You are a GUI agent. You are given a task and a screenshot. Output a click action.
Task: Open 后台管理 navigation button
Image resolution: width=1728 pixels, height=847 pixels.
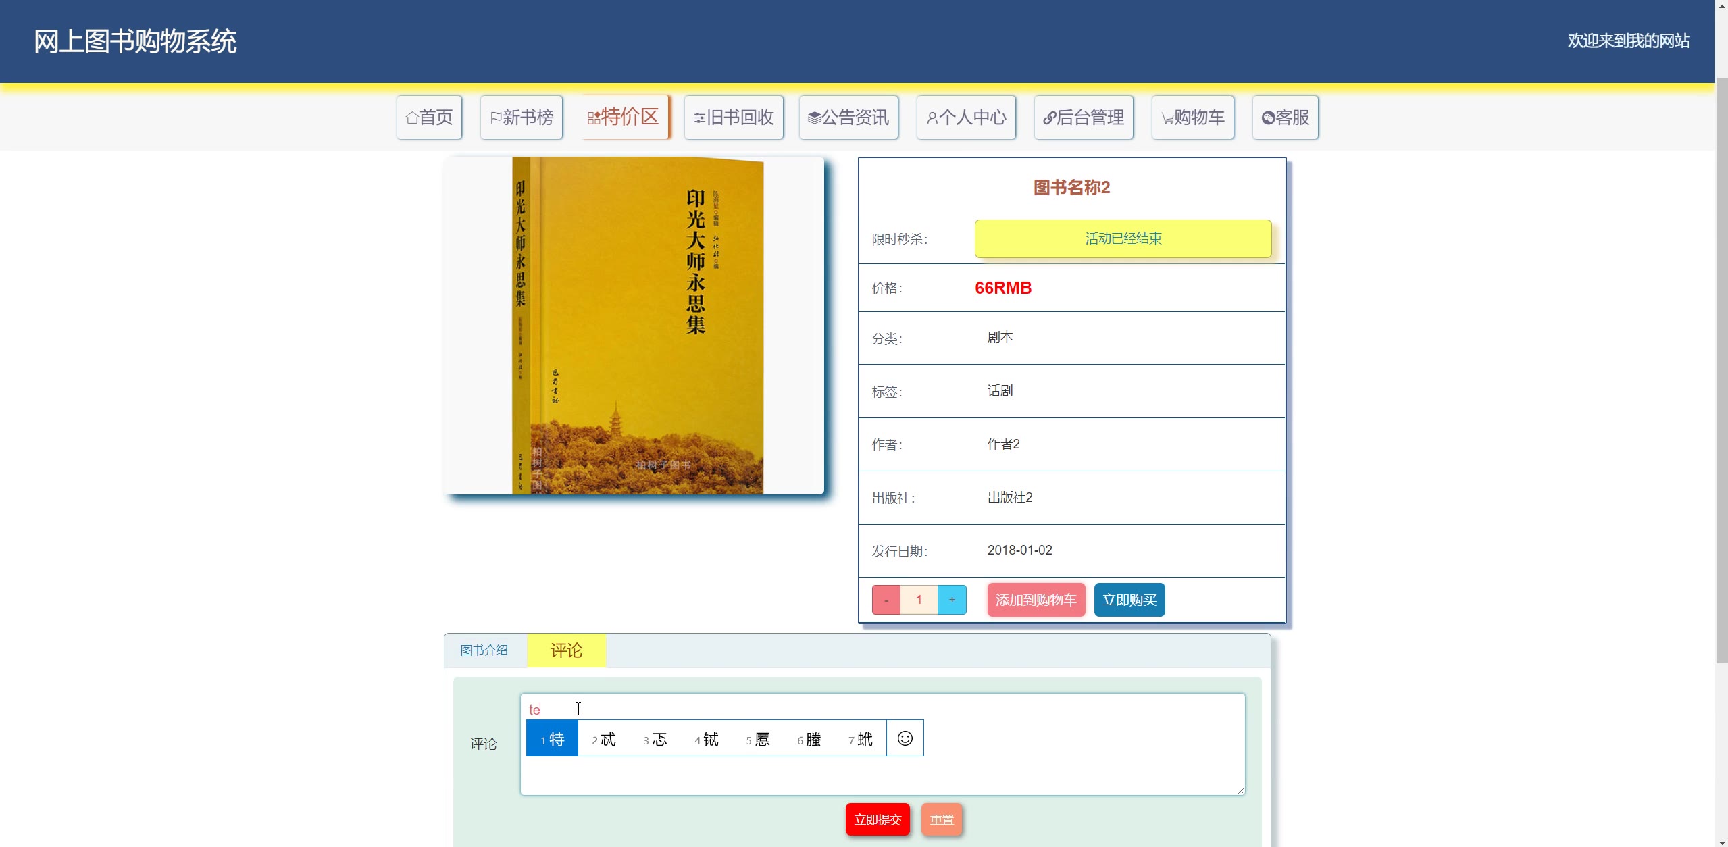click(x=1084, y=118)
